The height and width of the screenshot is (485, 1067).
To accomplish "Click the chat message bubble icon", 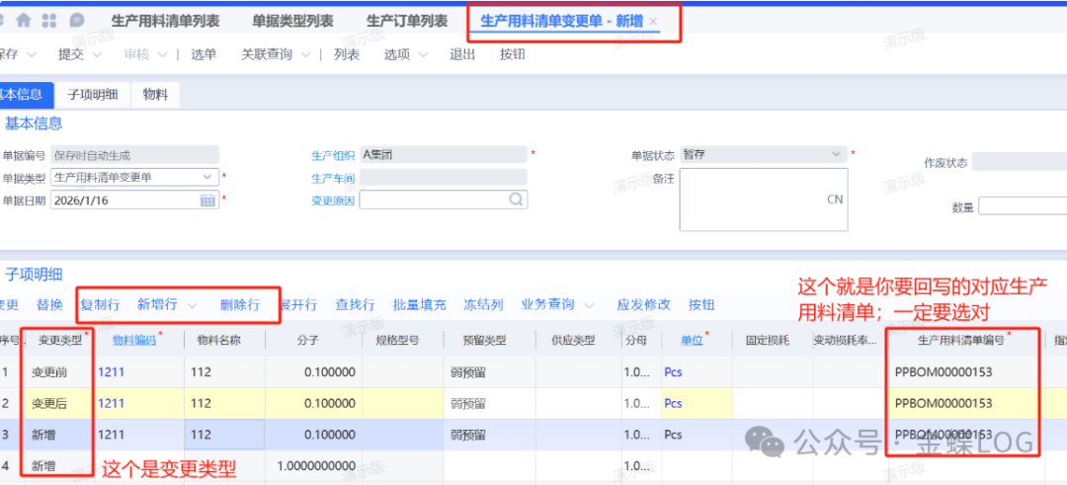I will tap(76, 20).
